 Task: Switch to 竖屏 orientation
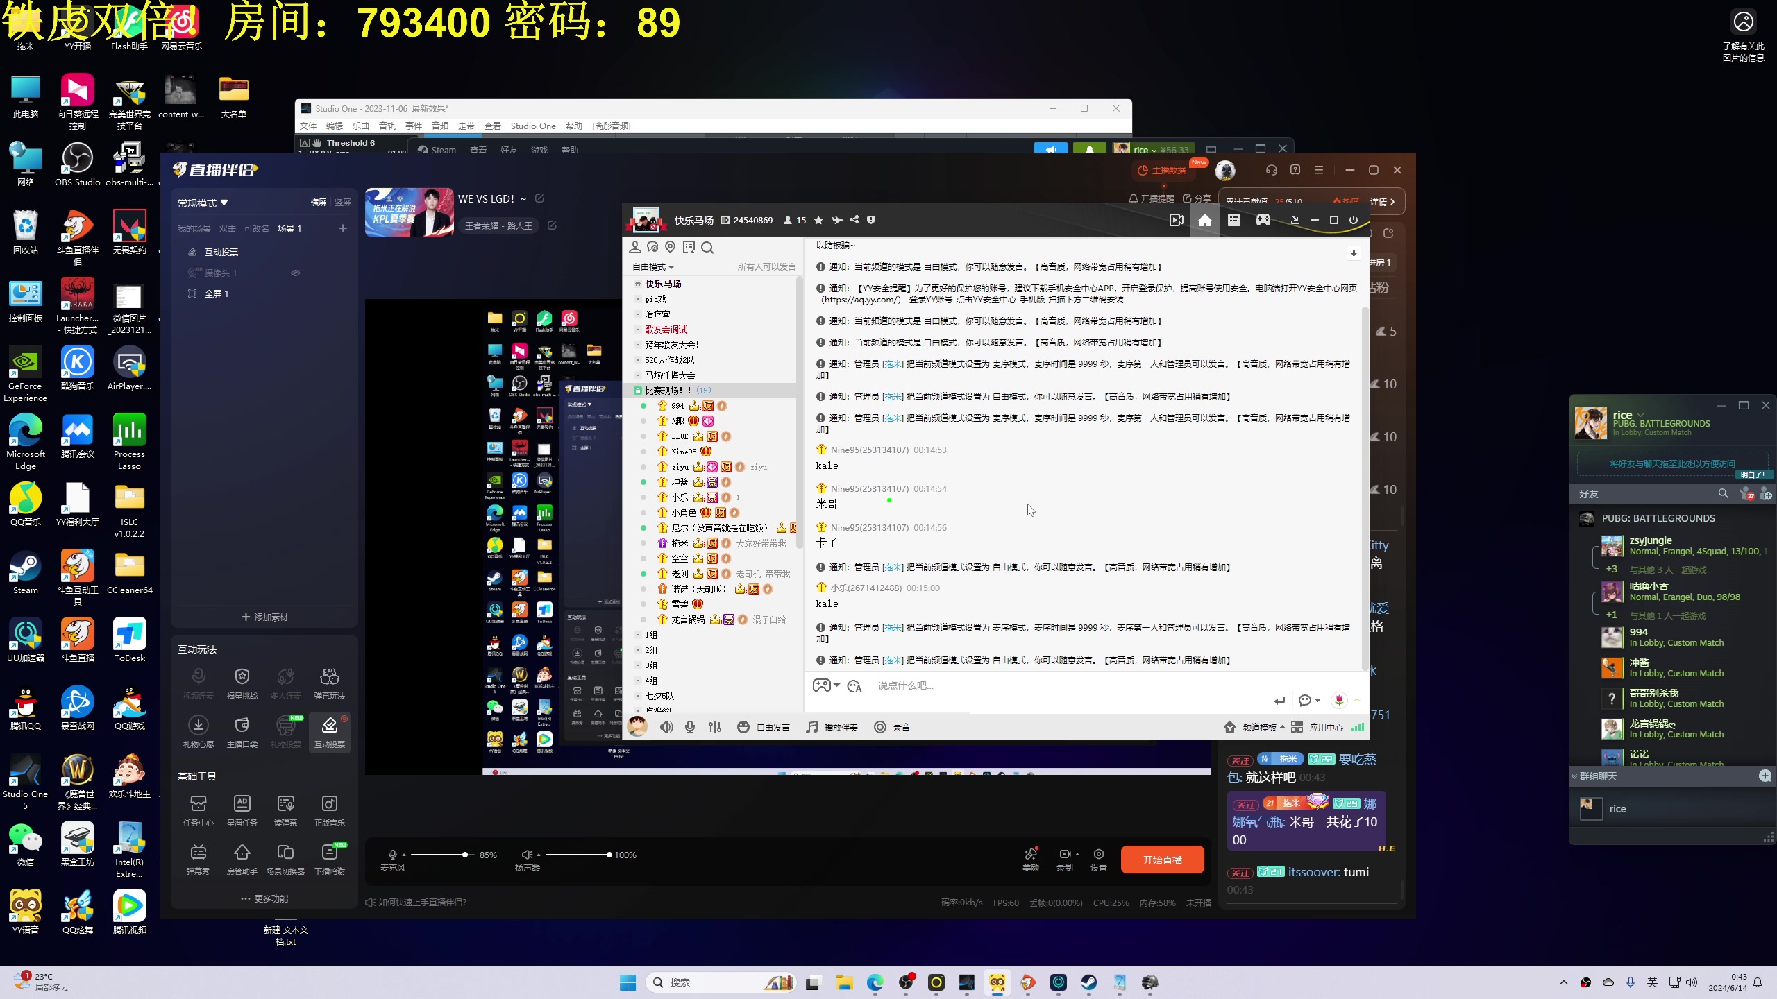coord(343,203)
